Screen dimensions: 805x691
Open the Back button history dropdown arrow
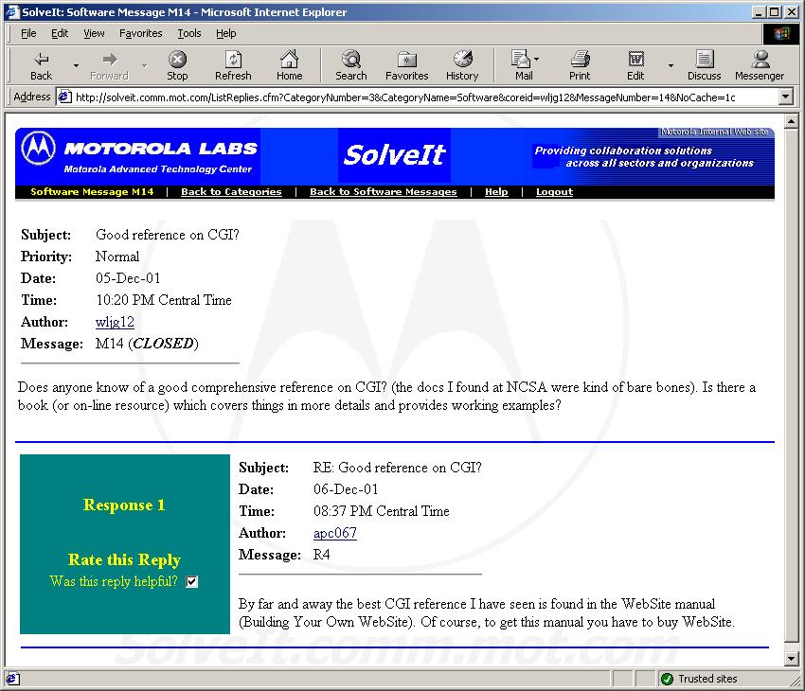(x=76, y=66)
